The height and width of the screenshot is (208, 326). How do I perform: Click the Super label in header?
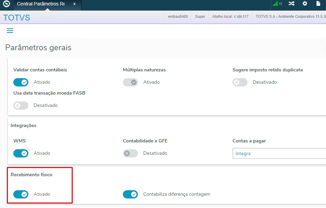click(x=200, y=16)
